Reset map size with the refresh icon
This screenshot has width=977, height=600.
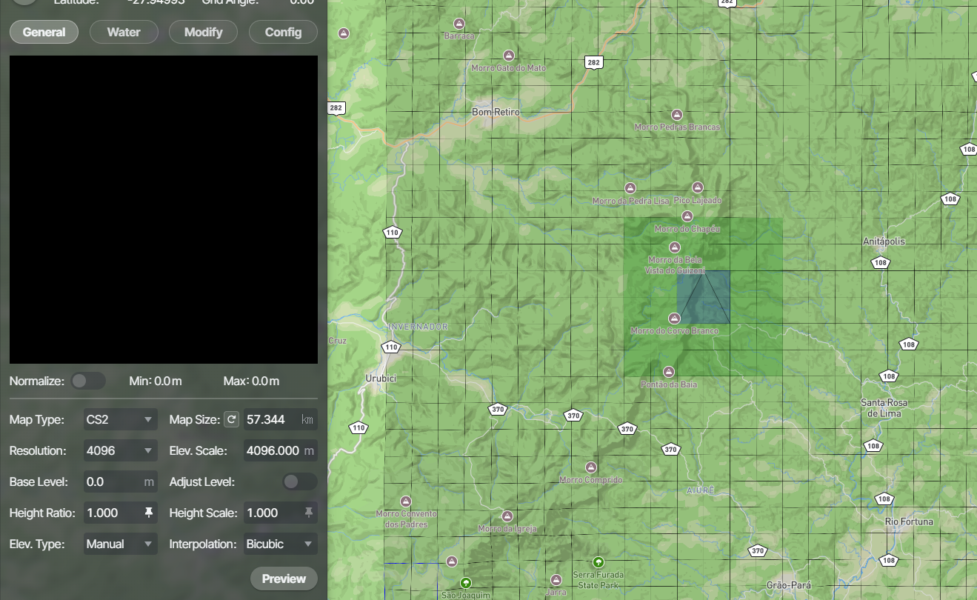coord(230,419)
